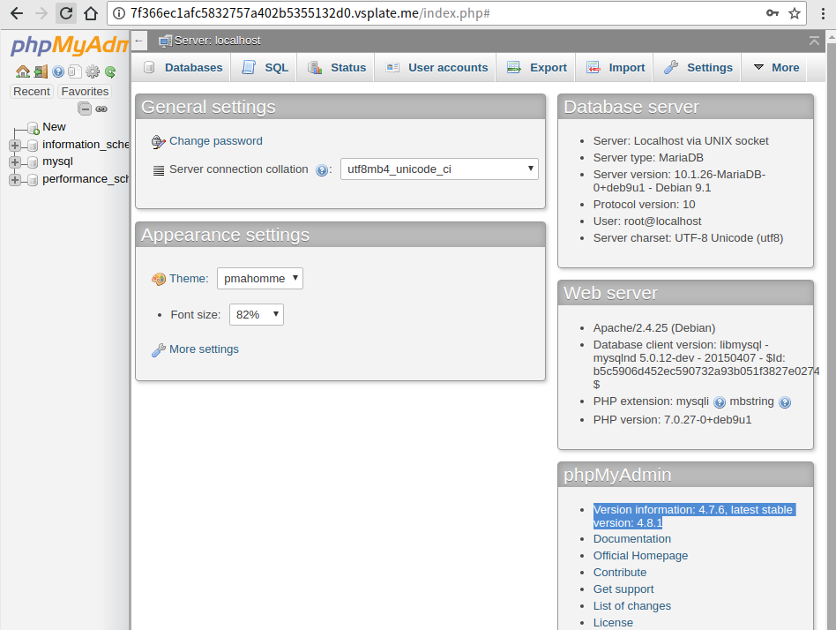Open navigation panel settings gear icon
The width and height of the screenshot is (836, 630).
click(x=93, y=71)
